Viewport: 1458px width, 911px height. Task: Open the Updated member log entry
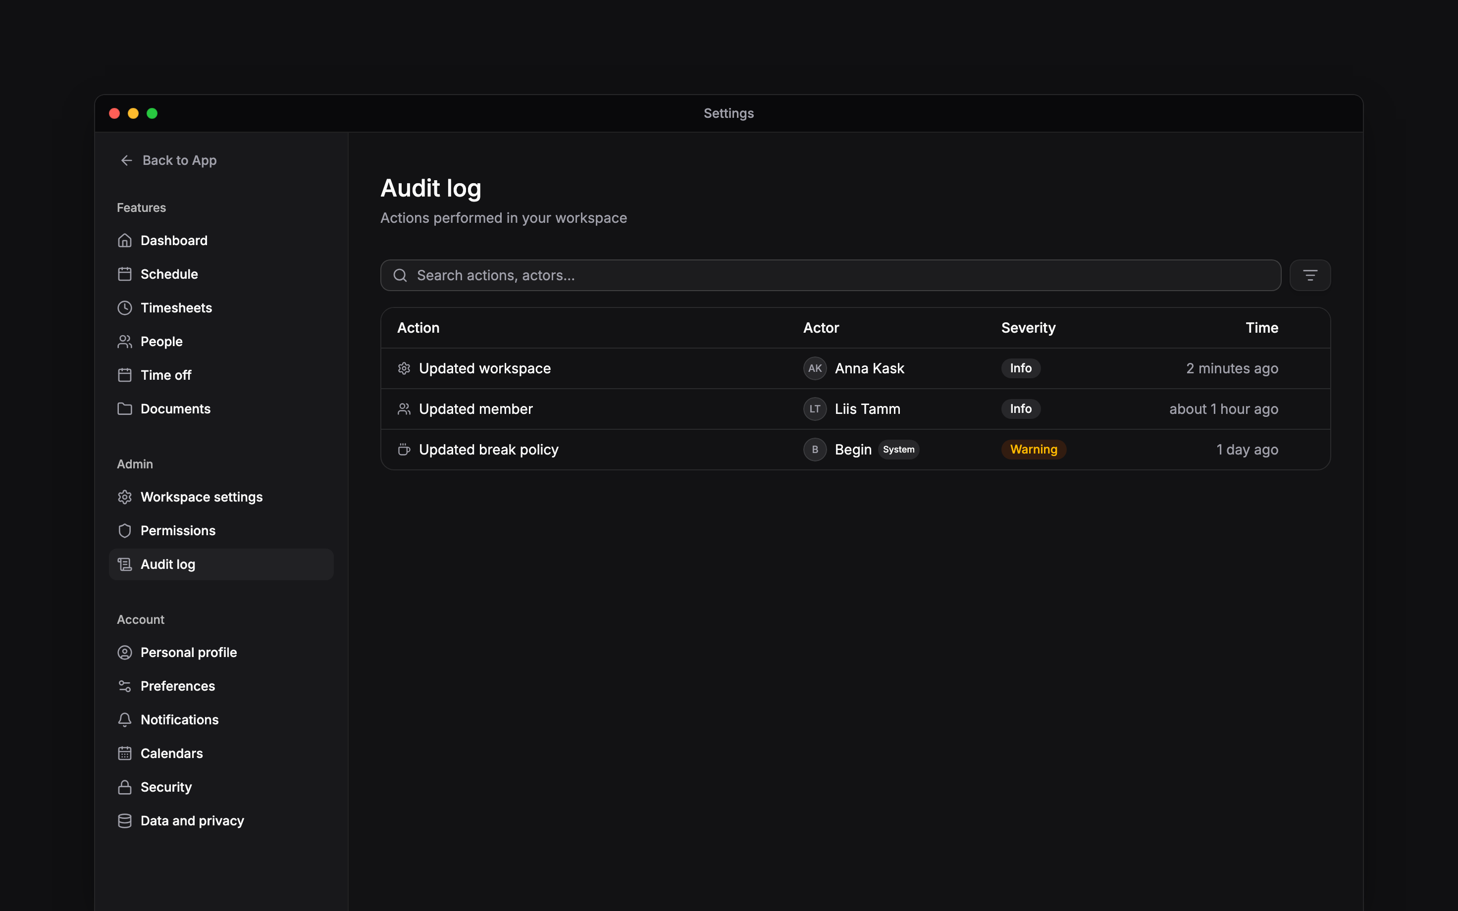click(855, 409)
